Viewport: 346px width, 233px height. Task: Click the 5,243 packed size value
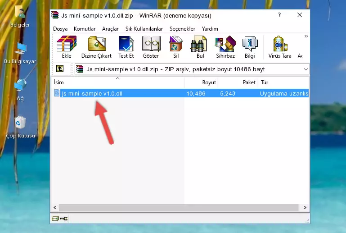coord(228,93)
